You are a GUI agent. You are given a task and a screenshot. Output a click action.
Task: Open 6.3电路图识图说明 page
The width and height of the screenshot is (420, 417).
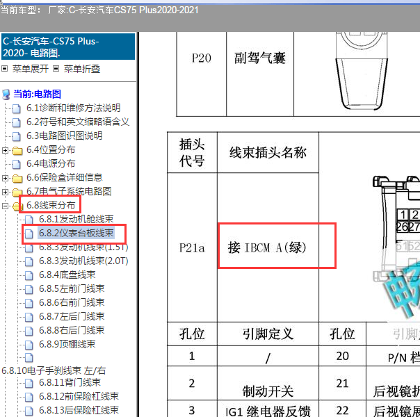tap(64, 136)
